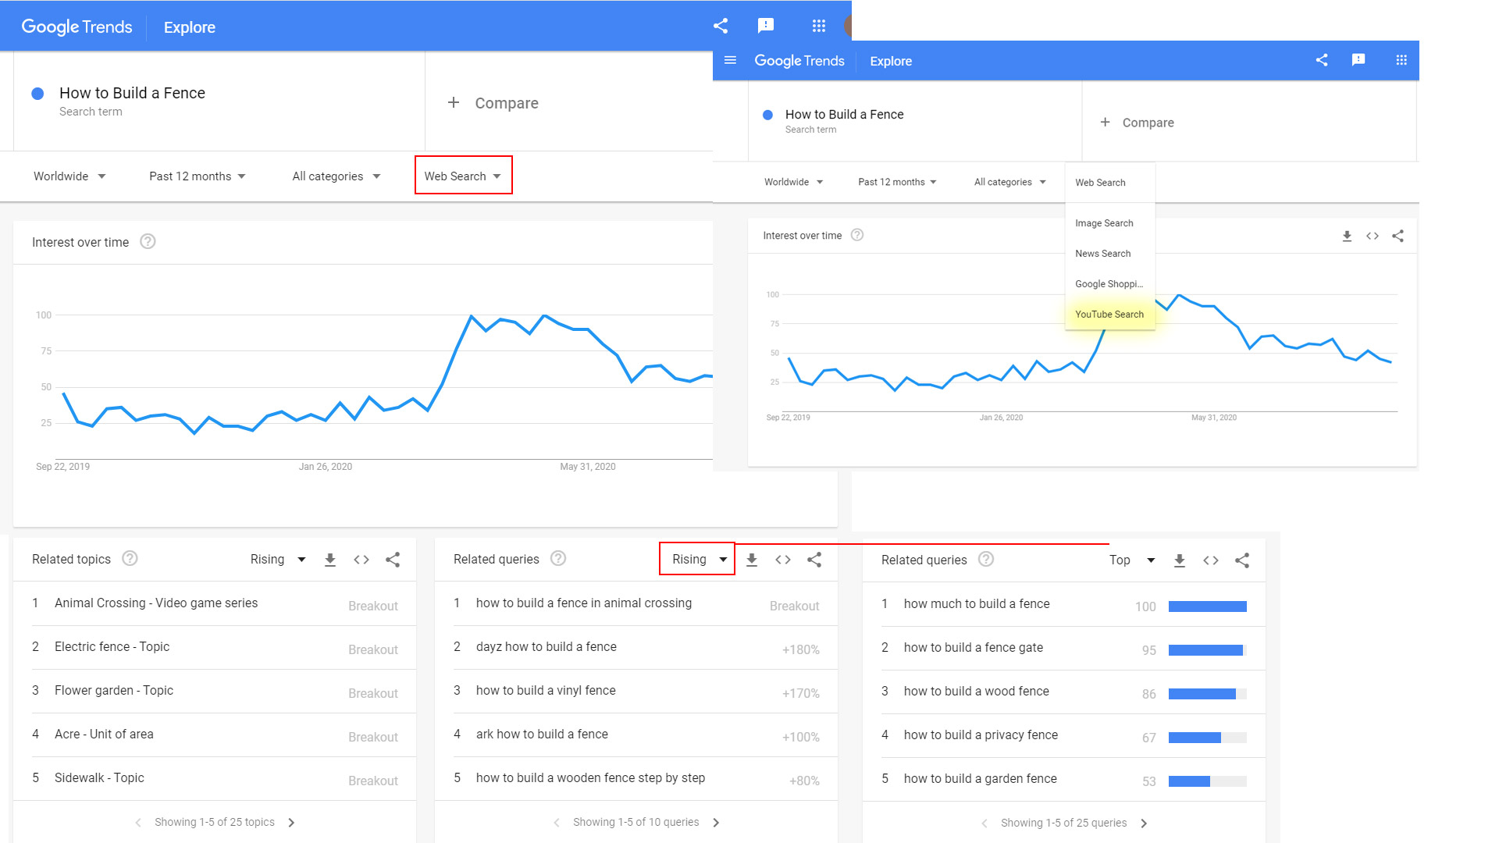Download Rising Related queries data
Viewport: 1499px width, 843px height.
pyautogui.click(x=752, y=560)
